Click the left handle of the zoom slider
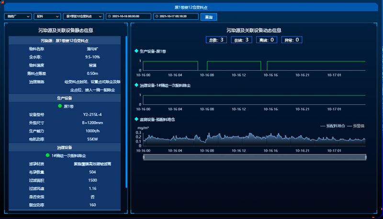Viewport: 383px width, 219px height. [x=144, y=157]
